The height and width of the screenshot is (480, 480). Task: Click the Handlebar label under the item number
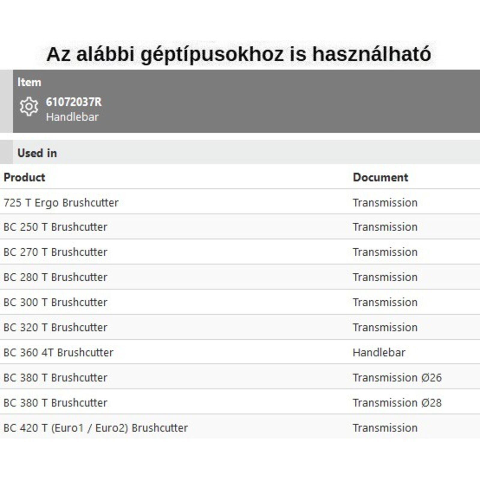(x=72, y=117)
